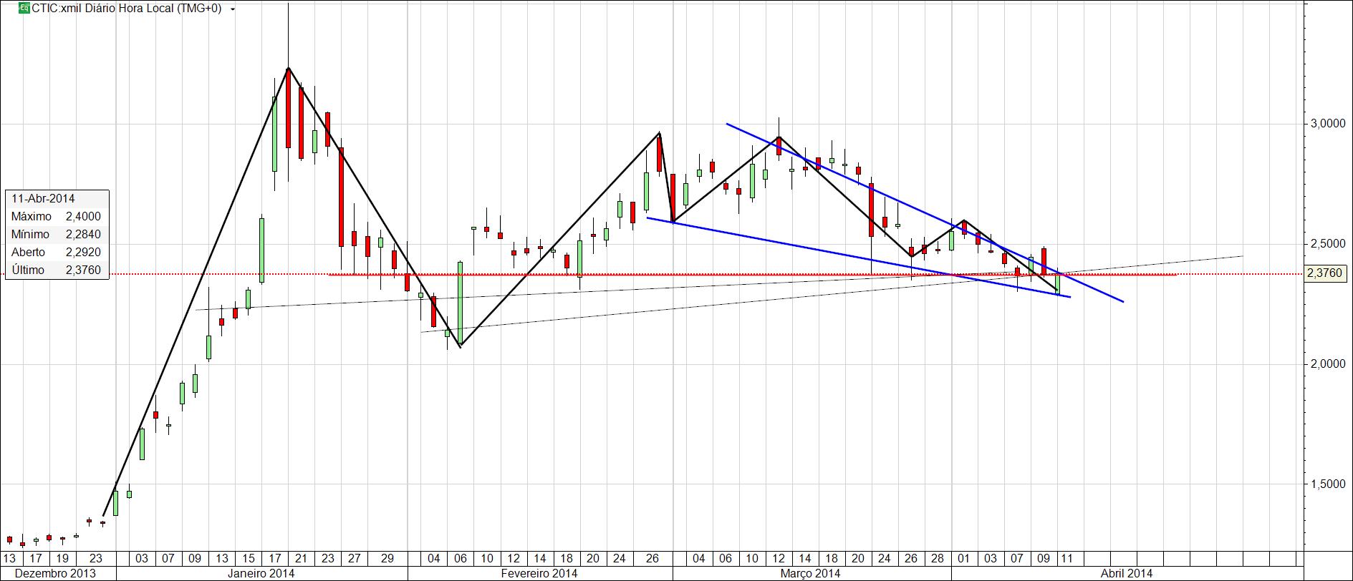The image size is (1353, 581).
Task: Click date label 19 on the time axis
Action: click(x=62, y=558)
